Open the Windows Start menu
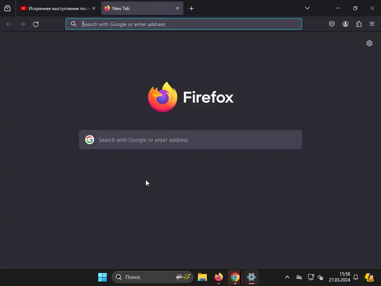The width and height of the screenshot is (381, 286). point(103,277)
